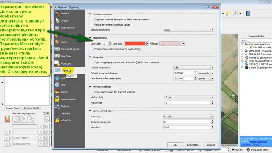Image resolution: width=272 pixels, height=153 pixels.
Task: Click the EPSG:3857 CRS status icon
Action: click(248, 150)
